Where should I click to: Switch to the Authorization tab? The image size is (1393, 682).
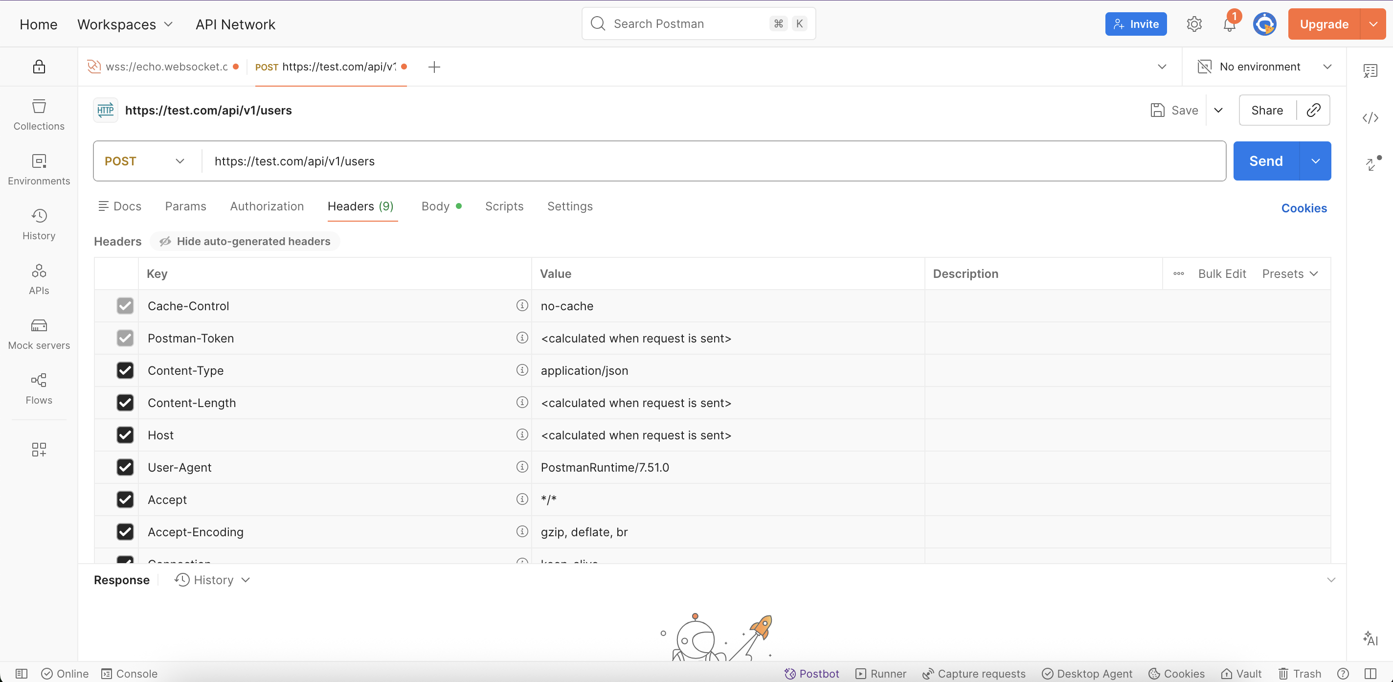[x=267, y=206]
